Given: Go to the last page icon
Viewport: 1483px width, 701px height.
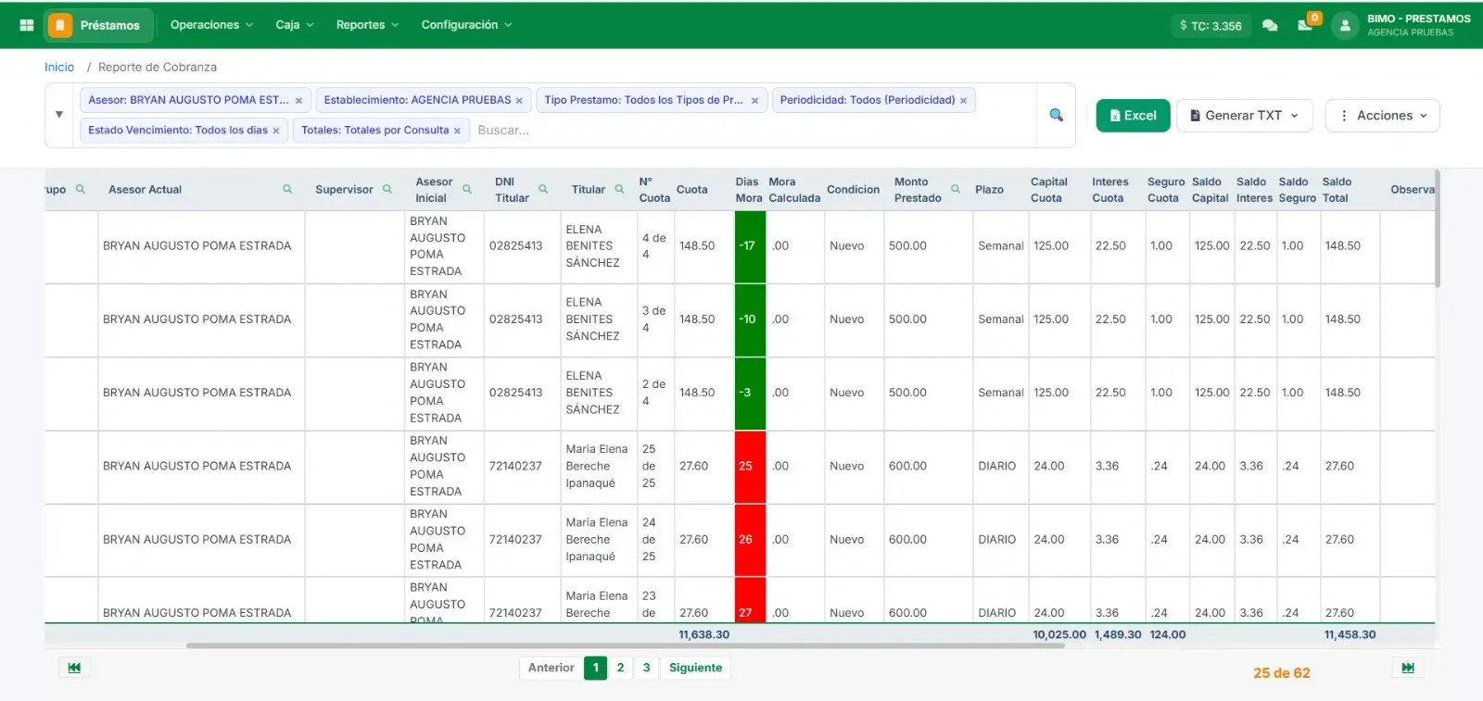Looking at the screenshot, I should pyautogui.click(x=1408, y=668).
